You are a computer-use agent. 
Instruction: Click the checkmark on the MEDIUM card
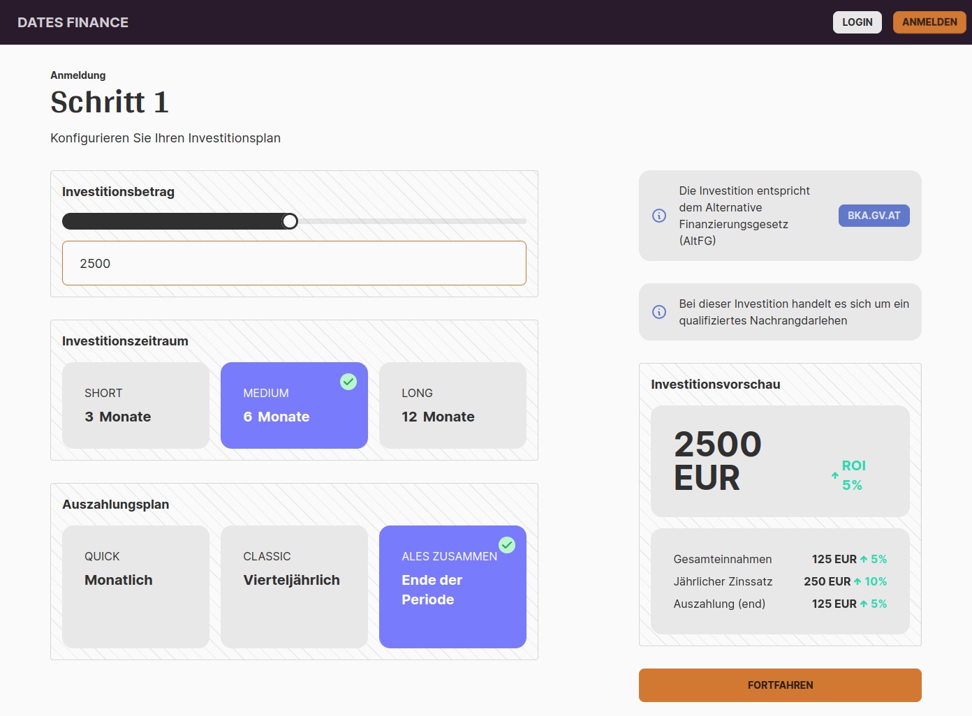click(348, 381)
